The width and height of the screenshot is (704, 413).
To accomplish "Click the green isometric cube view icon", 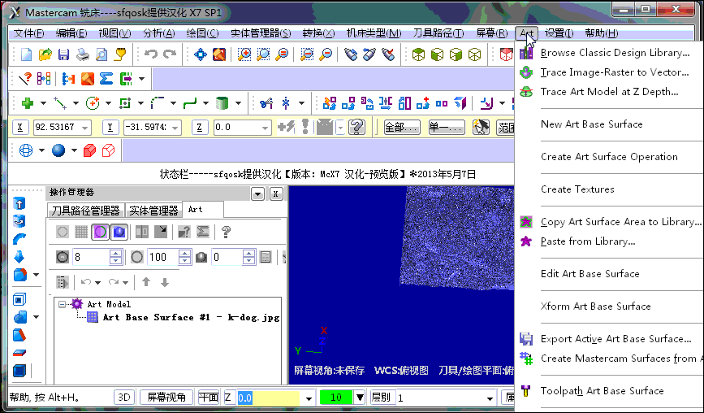I will point(418,54).
